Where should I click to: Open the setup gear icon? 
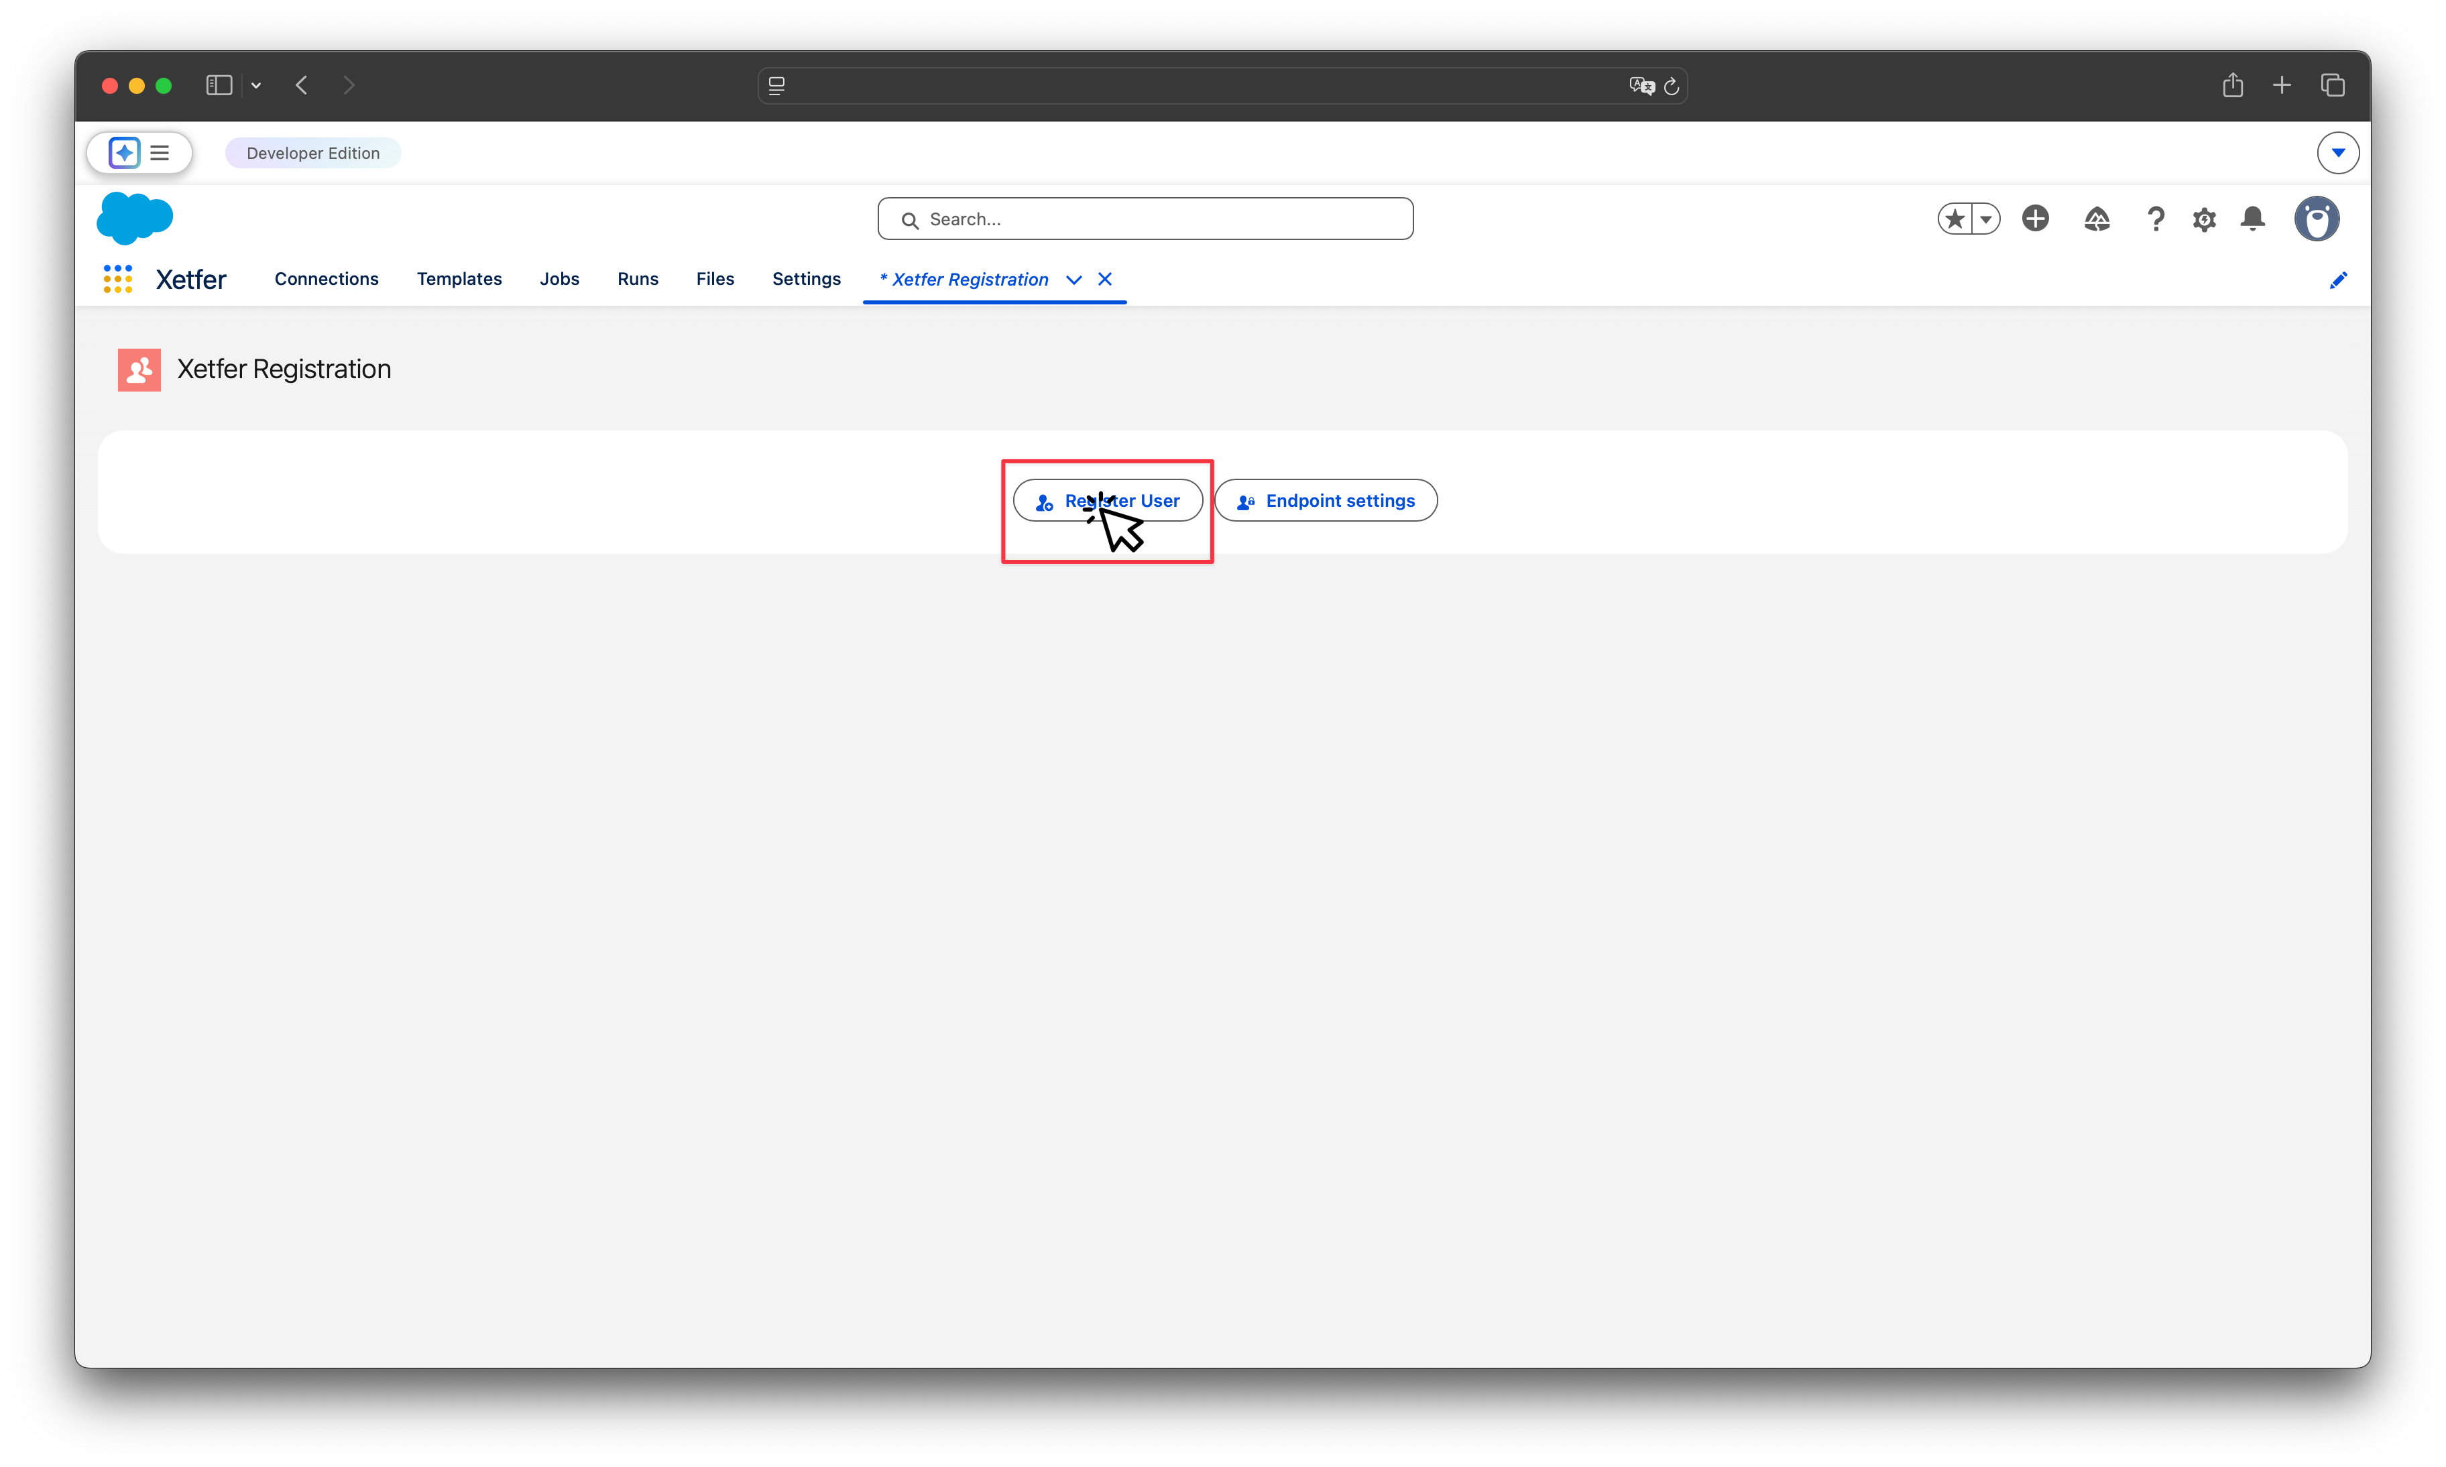pyautogui.click(x=2204, y=219)
